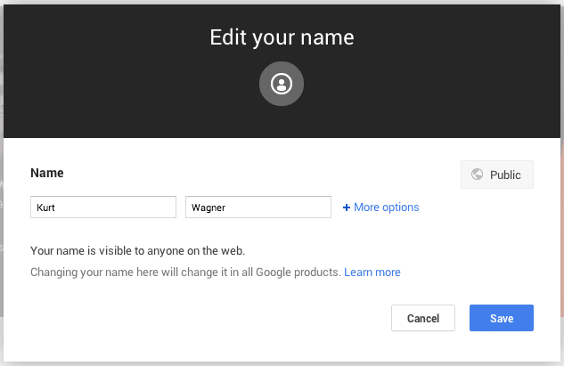
Task: Focus the last name field containing Wagner
Action: 258,207
